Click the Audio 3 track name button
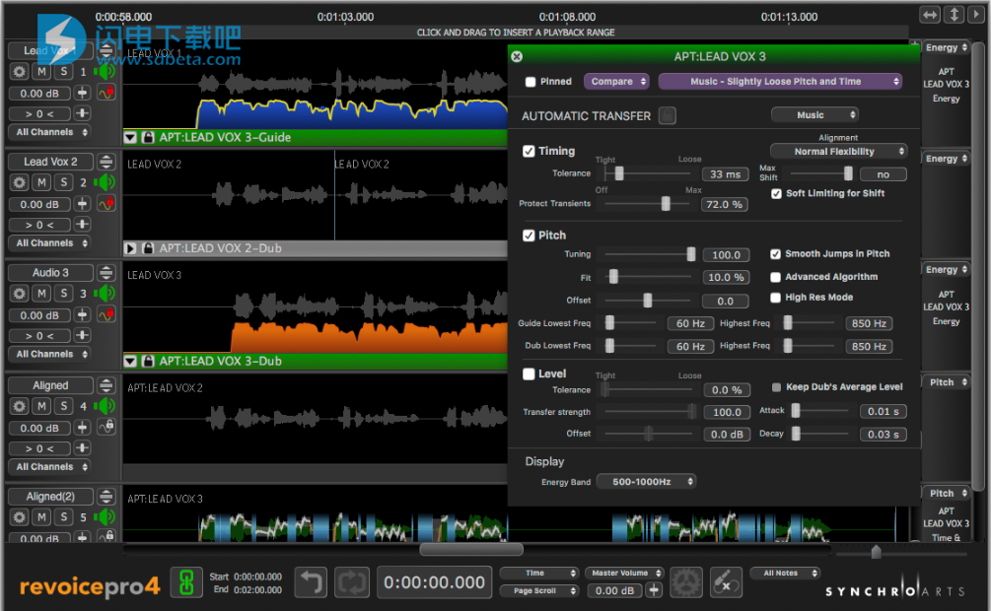Image resolution: width=991 pixels, height=611 pixels. (x=50, y=273)
